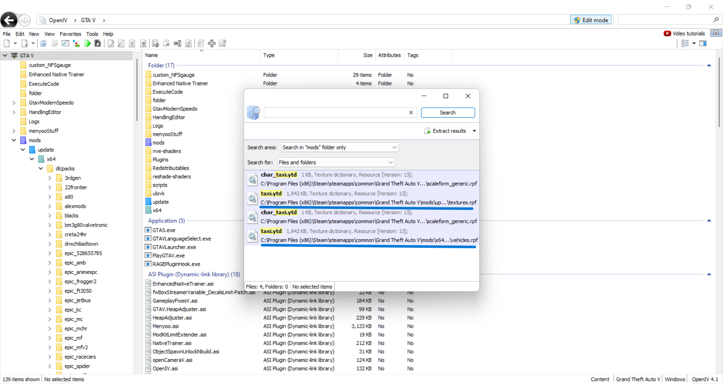This screenshot has height=384, width=723.
Task: Click the View magnifier-page toolbar icon
Action: [121, 43]
